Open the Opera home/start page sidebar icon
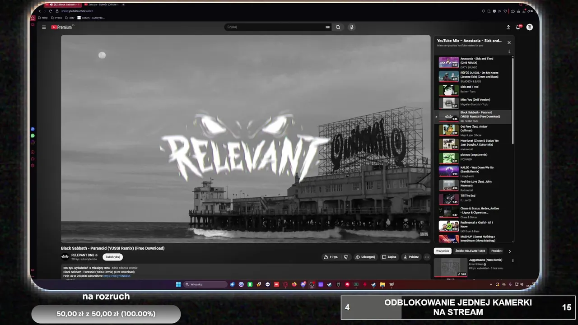The image size is (578, 325). coord(33,18)
